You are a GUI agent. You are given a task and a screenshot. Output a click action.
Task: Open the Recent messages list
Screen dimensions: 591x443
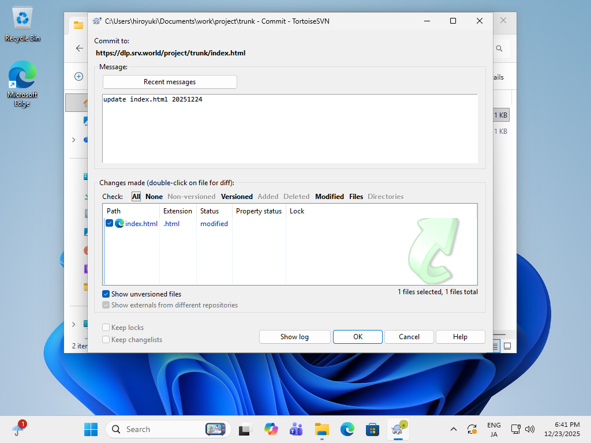coord(170,82)
